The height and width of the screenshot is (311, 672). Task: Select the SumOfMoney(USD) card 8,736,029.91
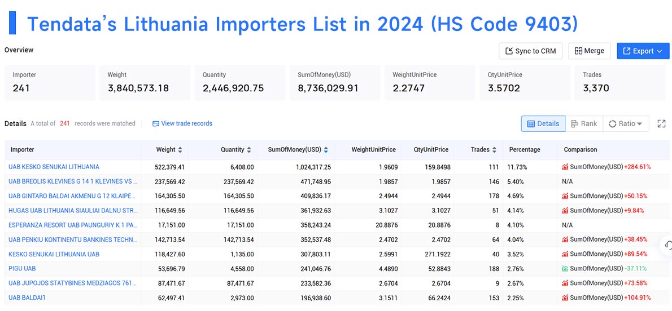click(335, 83)
